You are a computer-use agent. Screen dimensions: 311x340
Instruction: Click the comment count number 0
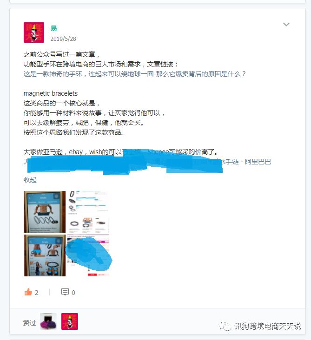point(73,293)
